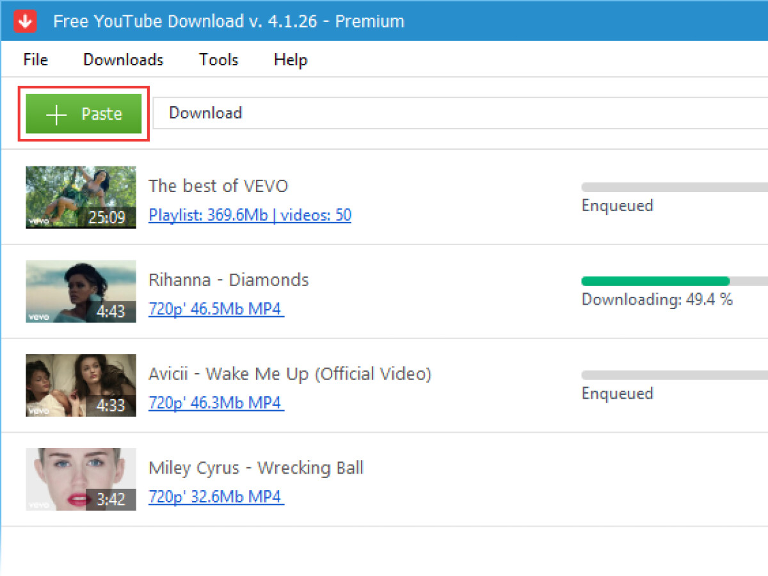Select The best of VEVO thumbnail
This screenshot has width=768, height=576.
(81, 197)
